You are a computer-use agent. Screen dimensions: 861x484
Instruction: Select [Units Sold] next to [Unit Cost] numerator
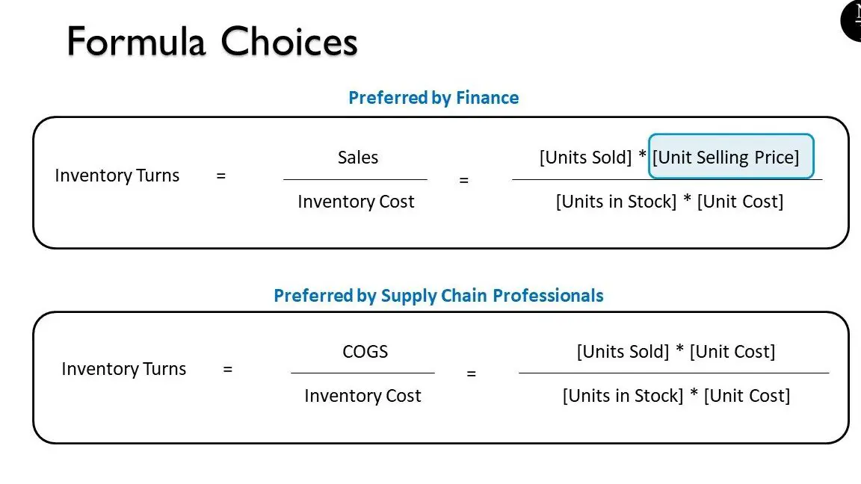point(623,352)
